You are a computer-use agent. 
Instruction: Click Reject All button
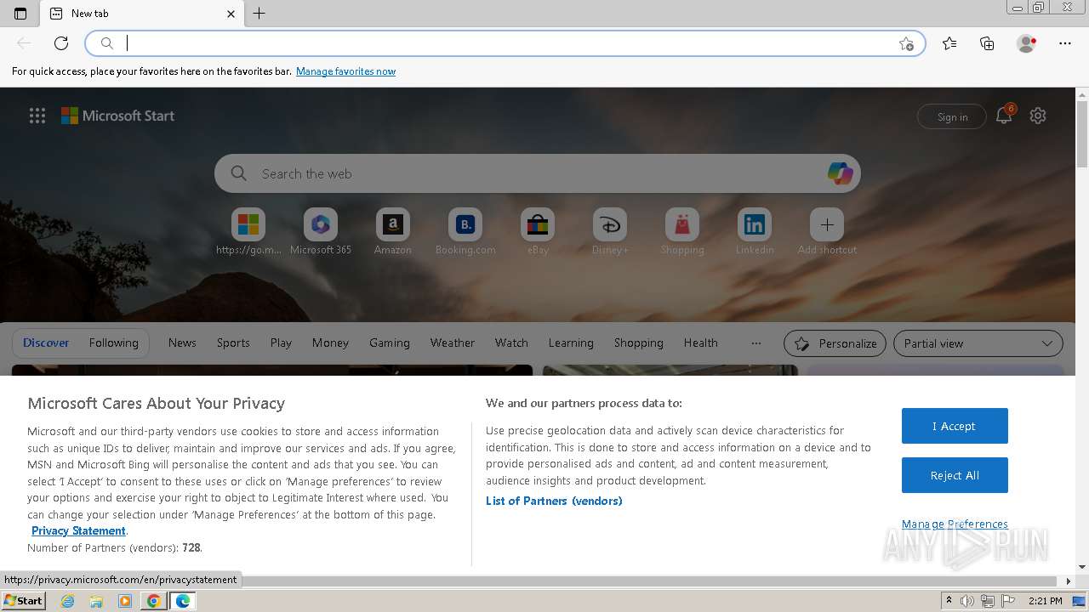point(955,475)
